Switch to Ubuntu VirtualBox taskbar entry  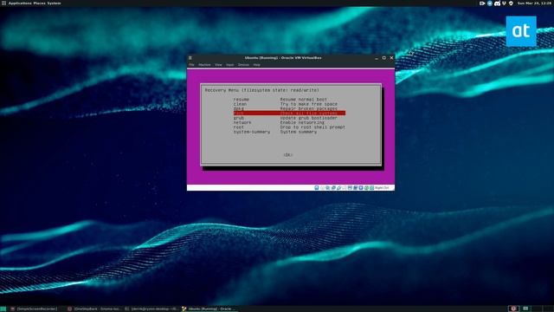tap(209, 309)
